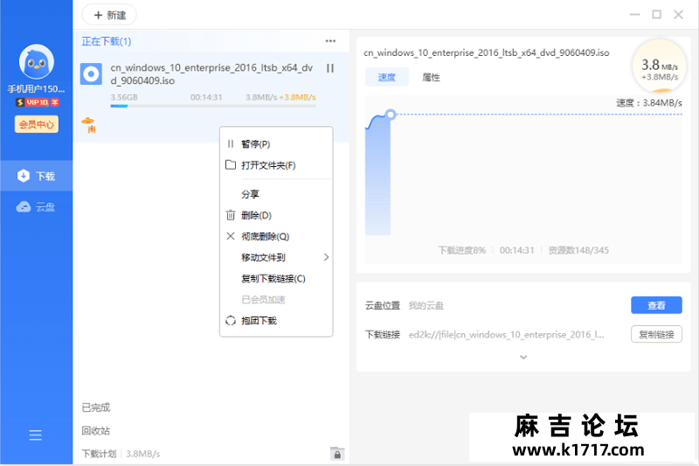Click the 查看 cloud location button
The height and width of the screenshot is (466, 699).
[x=656, y=305]
